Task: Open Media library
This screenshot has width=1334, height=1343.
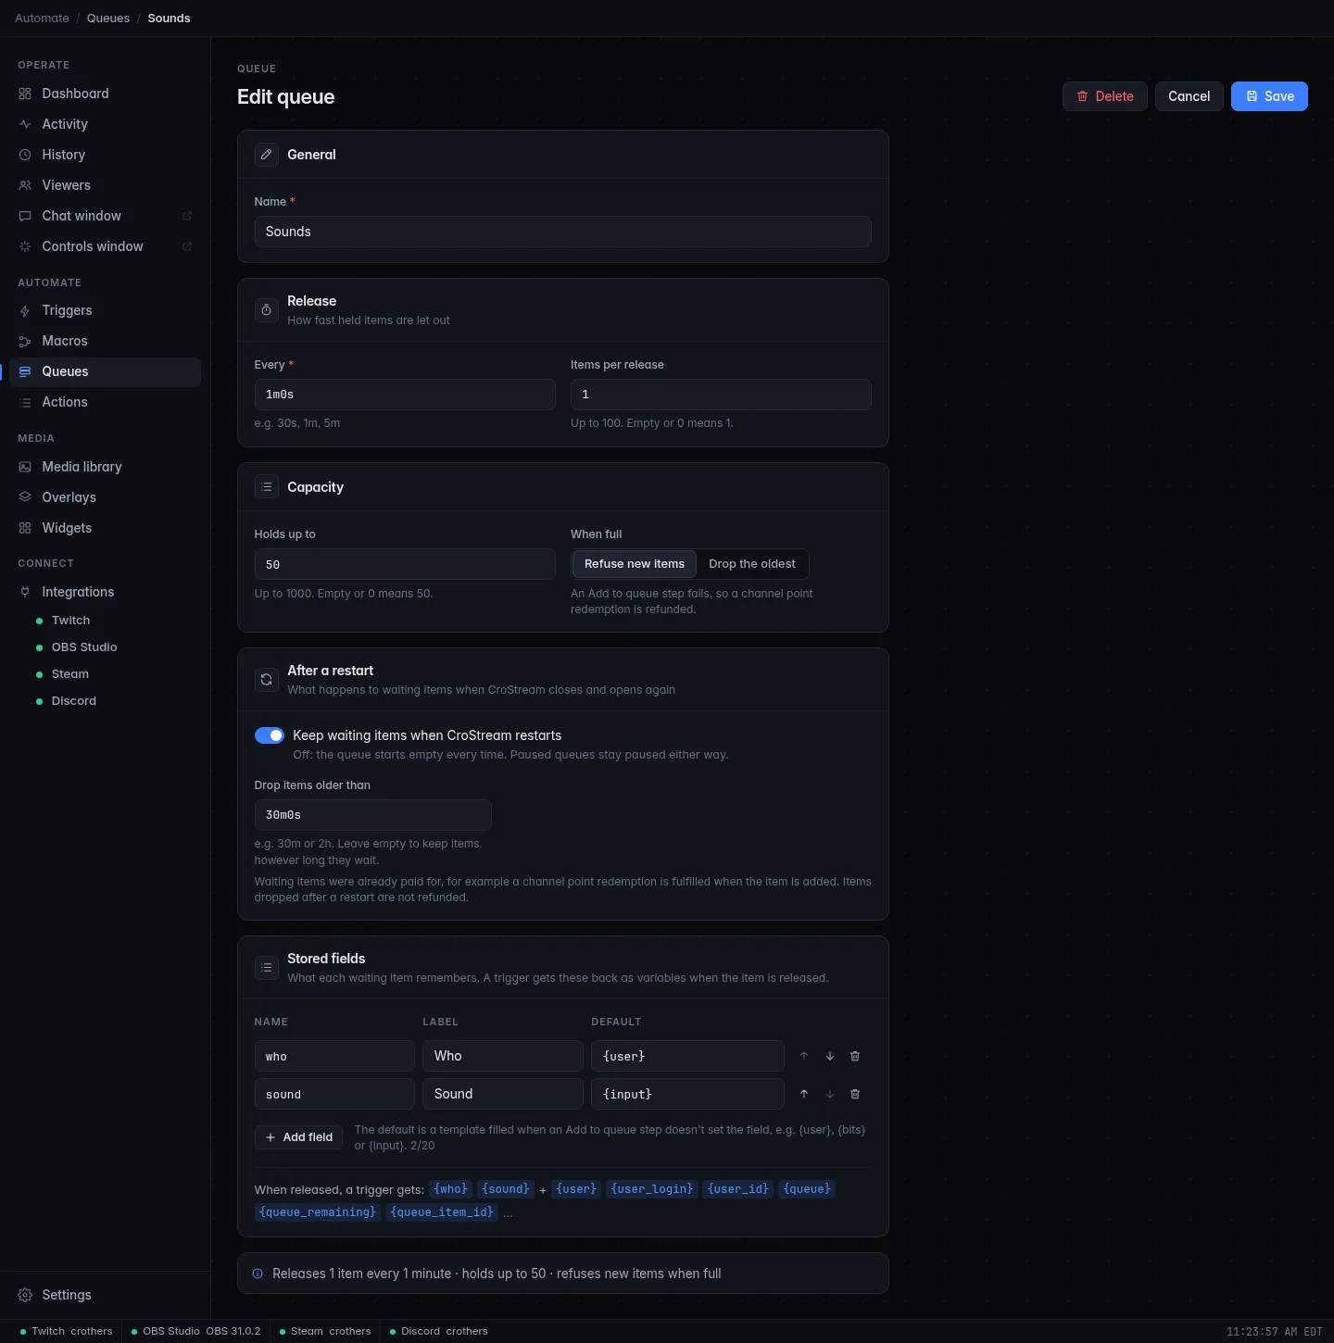Action: pos(106,467)
